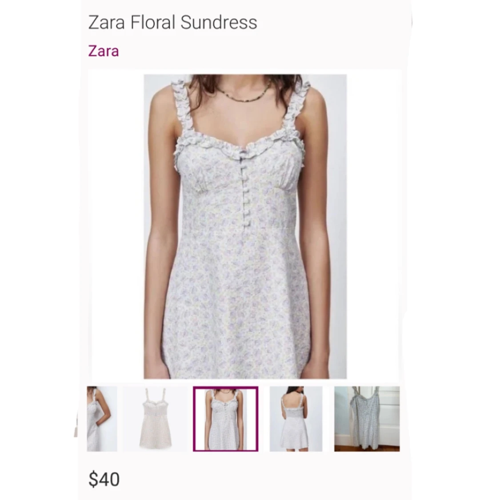Select the flat-lay dress thumbnail on white background
Viewport: 500px width, 500px height.
click(x=156, y=419)
